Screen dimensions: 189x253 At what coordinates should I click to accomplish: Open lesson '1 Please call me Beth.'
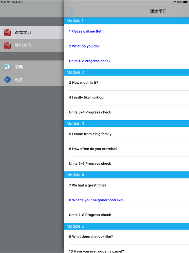coord(126,32)
